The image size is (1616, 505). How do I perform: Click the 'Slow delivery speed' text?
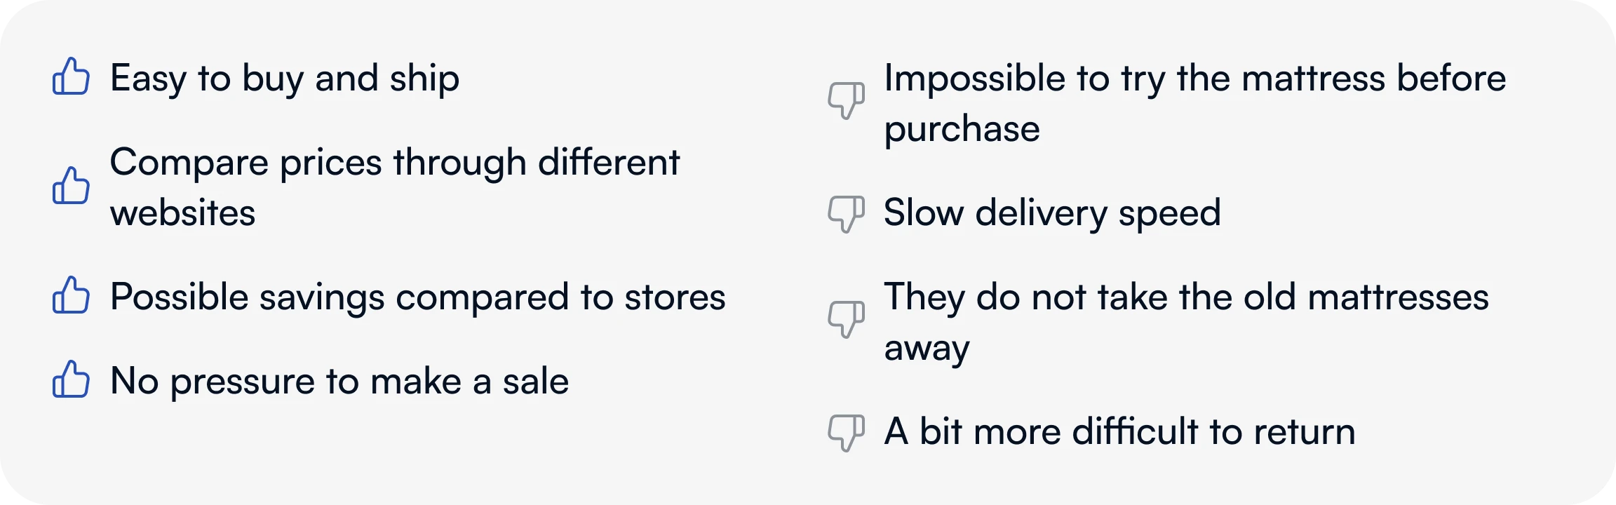coord(1052,213)
